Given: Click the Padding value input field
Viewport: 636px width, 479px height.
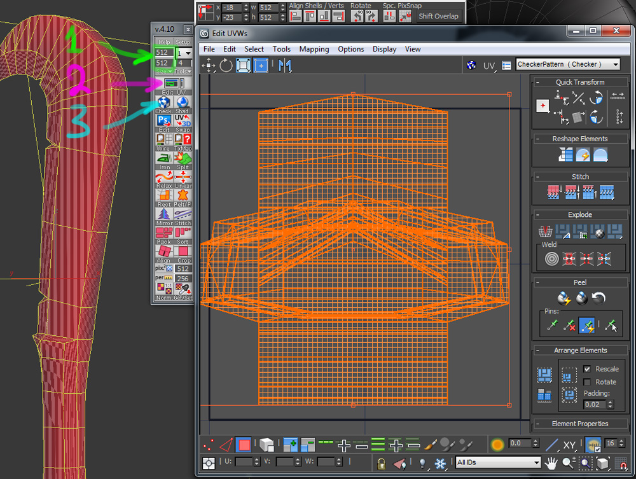Looking at the screenshot, I should pos(595,405).
